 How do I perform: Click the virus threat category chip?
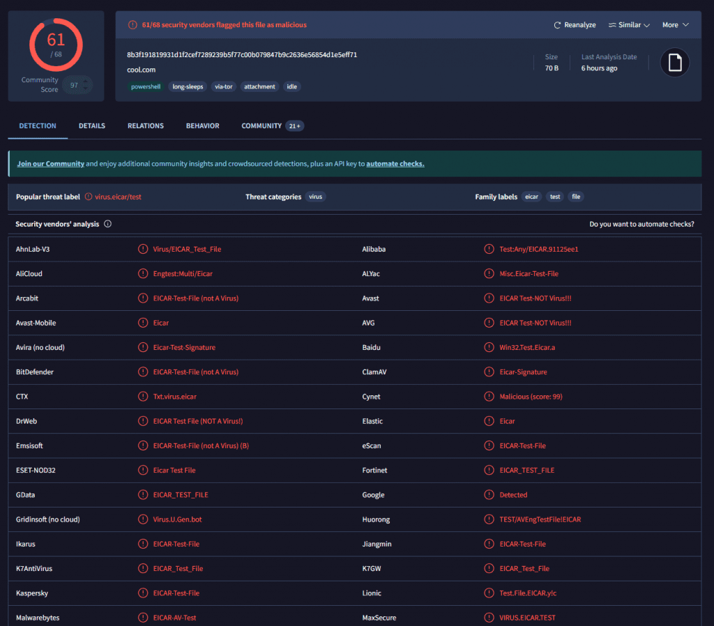click(x=316, y=197)
